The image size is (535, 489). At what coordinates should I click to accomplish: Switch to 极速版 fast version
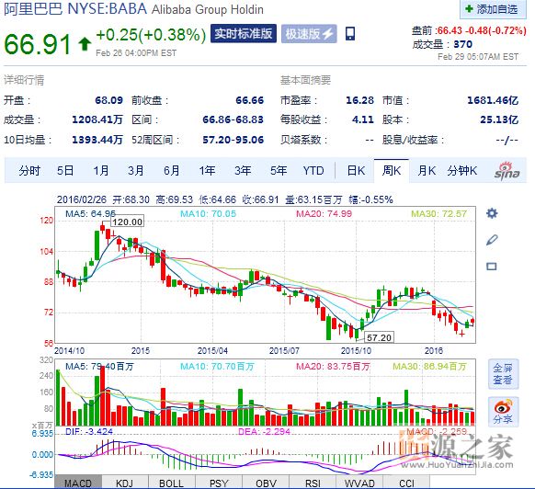click(309, 33)
